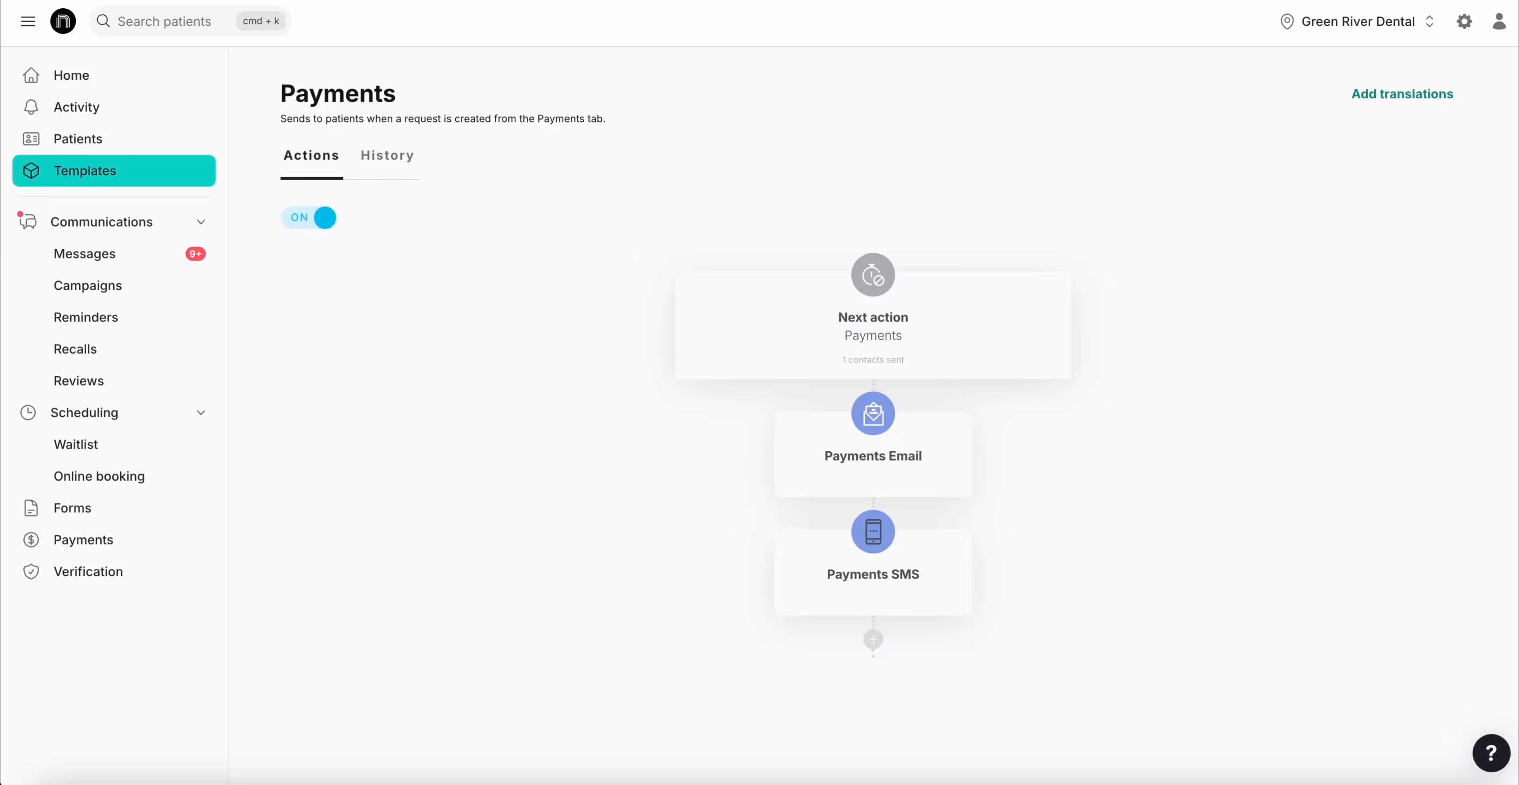This screenshot has height=785, width=1519.
Task: Select the Actions tab
Action: pos(311,156)
